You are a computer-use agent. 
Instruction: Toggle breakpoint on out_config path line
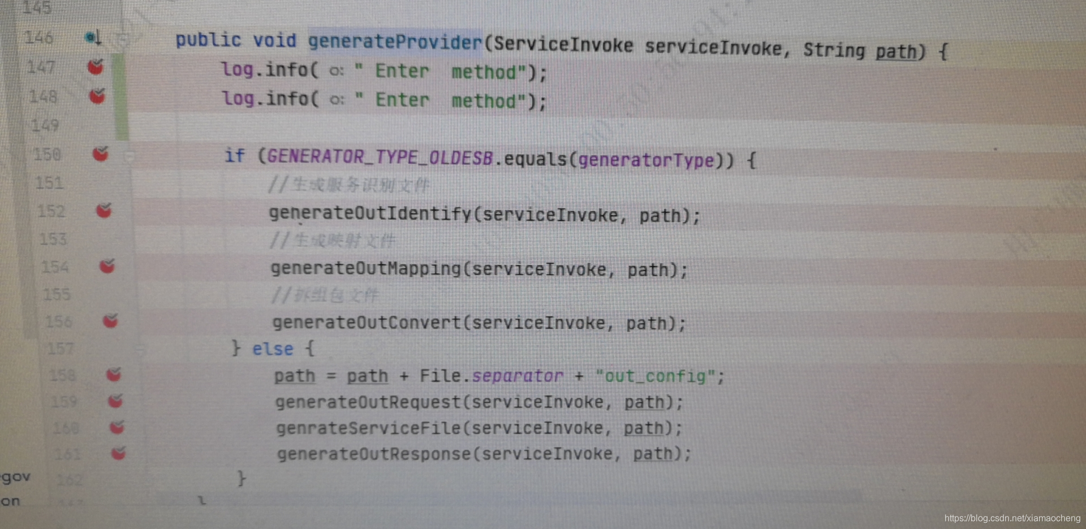[114, 374]
